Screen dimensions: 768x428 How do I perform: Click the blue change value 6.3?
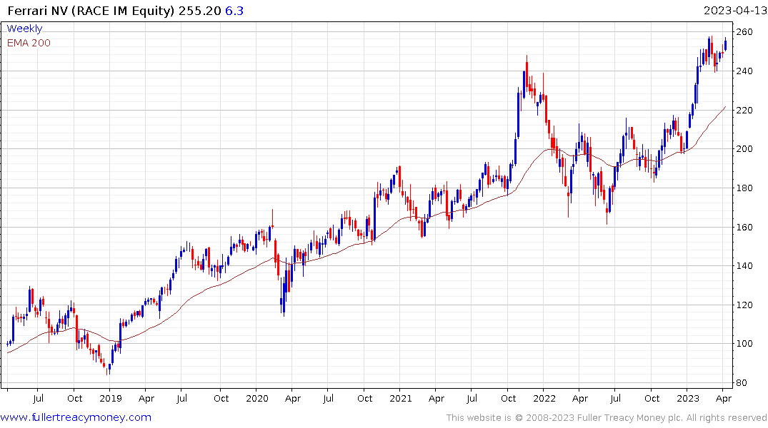coord(234,11)
